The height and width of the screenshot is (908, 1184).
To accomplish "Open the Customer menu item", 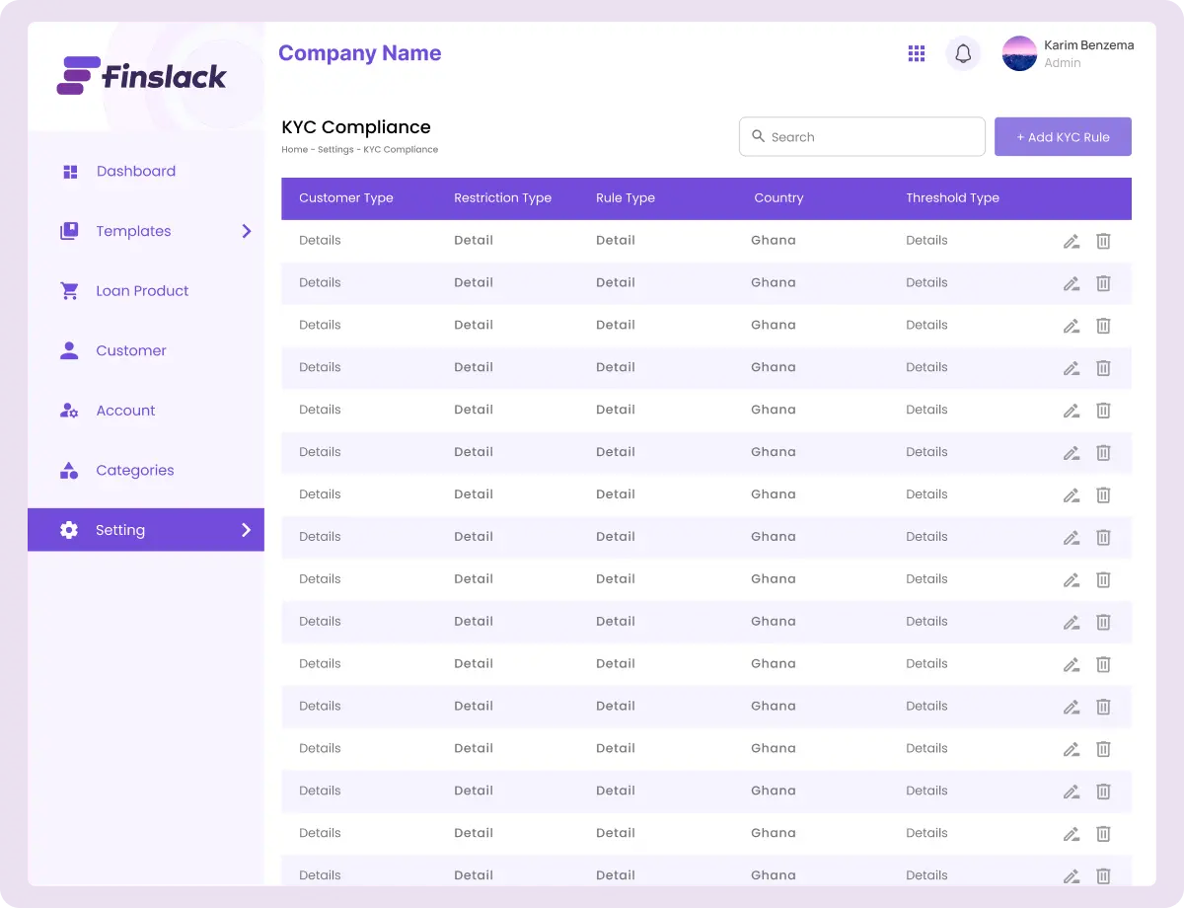I will (x=130, y=350).
